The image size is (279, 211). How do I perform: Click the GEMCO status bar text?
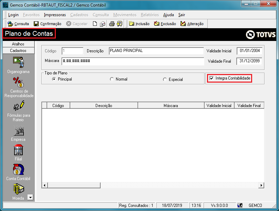click(255, 205)
